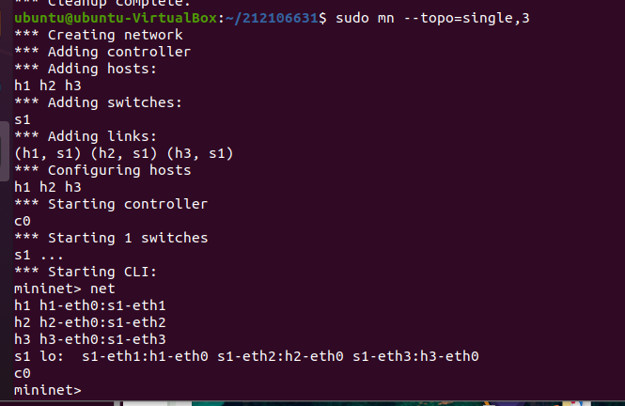Screen dimensions: 625x406
Task: Select the "Configuring hosts" output line
Action: (x=102, y=170)
